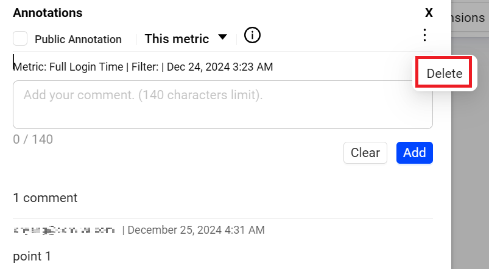Select the point 1 comment text
The image size is (489, 269).
click(x=32, y=256)
